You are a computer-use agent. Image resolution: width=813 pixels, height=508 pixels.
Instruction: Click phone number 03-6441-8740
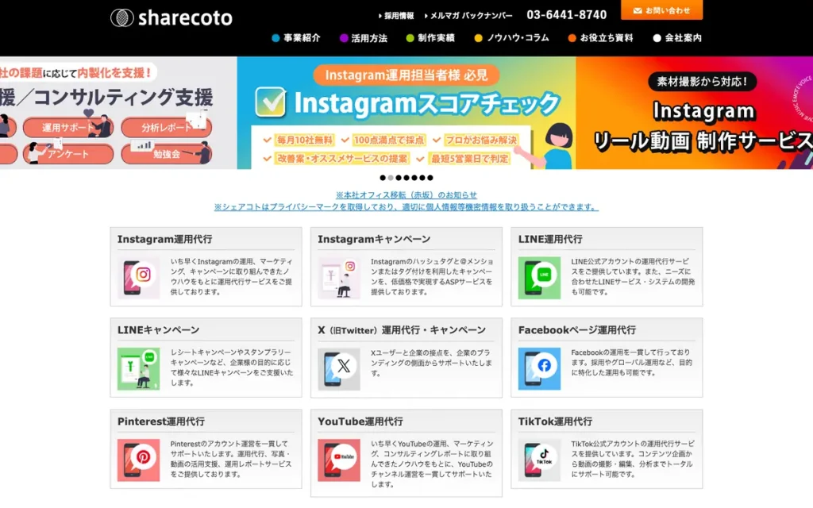[567, 14]
